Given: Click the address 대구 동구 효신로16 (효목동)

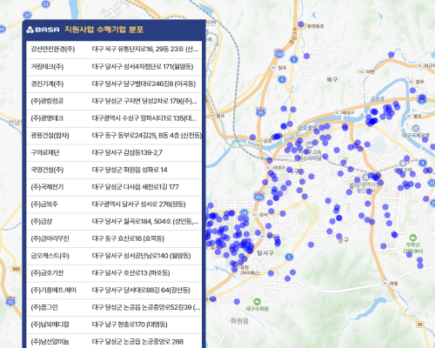Looking at the screenshot, I should coord(128,238).
